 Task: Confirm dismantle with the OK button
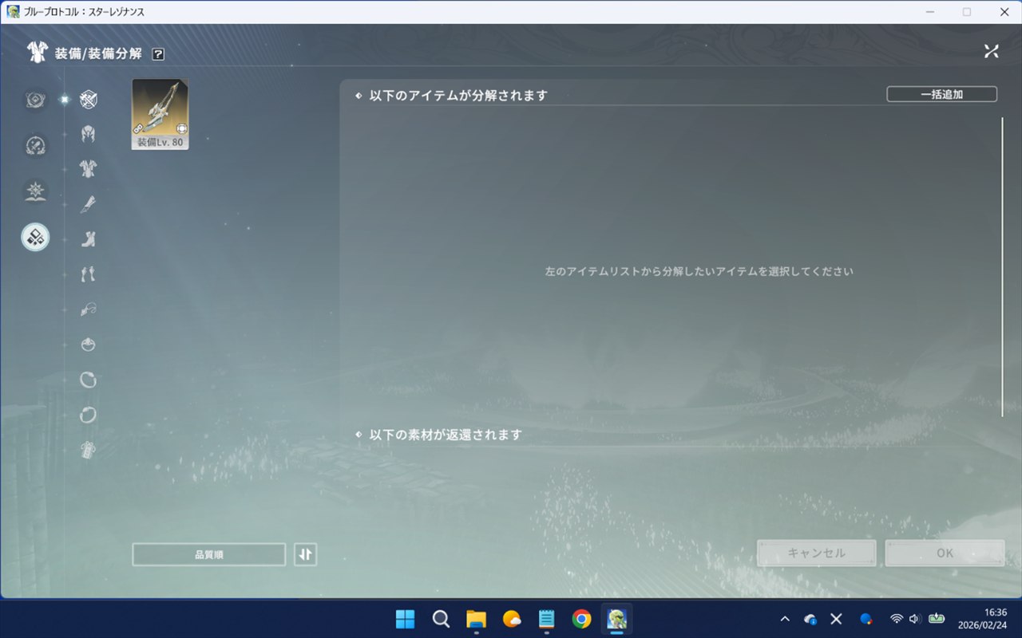pos(945,553)
